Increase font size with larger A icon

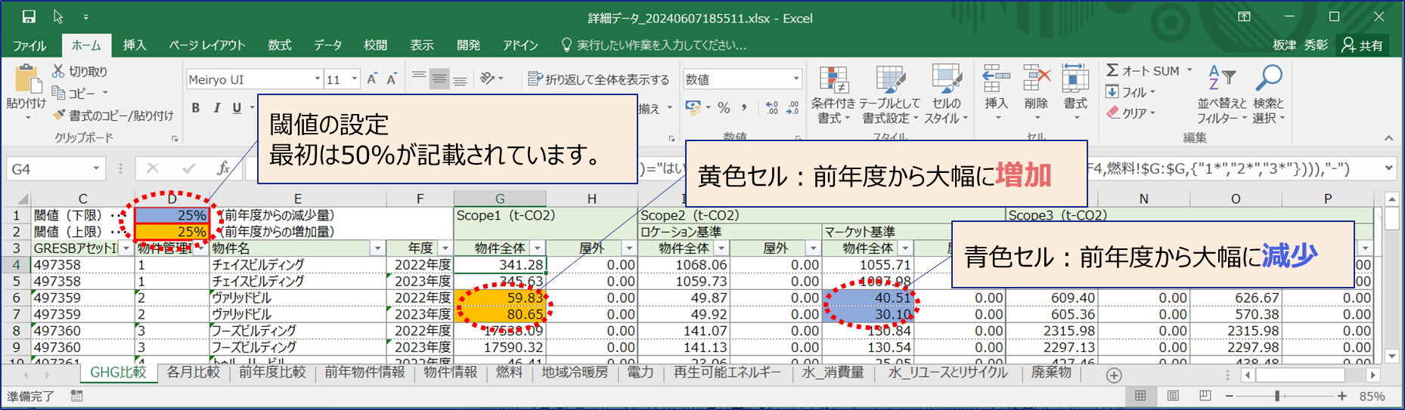[x=372, y=79]
